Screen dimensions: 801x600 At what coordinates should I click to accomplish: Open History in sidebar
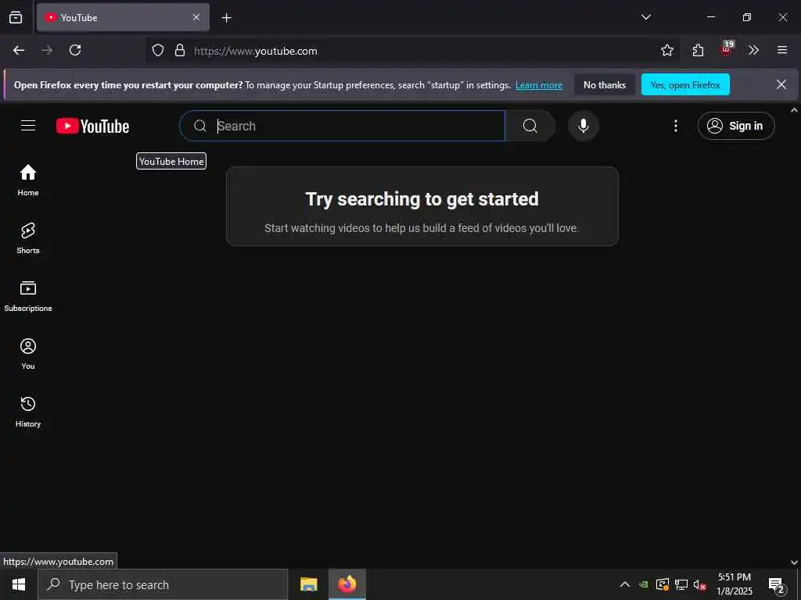28,411
